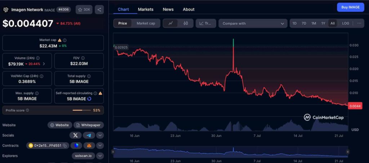
Task: Open solscan.io explorer link
Action: [83, 156]
